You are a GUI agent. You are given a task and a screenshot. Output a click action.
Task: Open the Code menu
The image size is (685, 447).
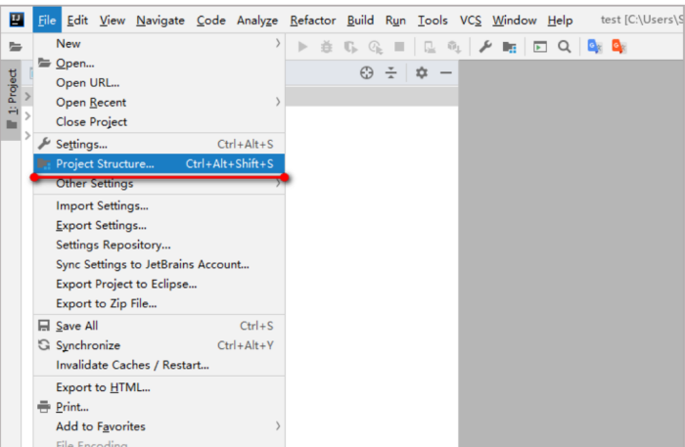[211, 21]
